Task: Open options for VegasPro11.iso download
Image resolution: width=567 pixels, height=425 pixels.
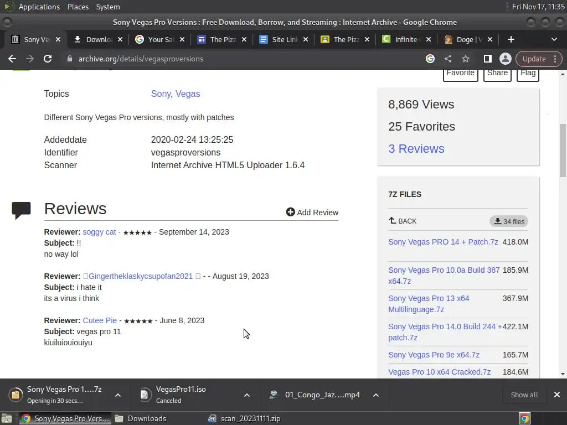Action: [x=247, y=395]
